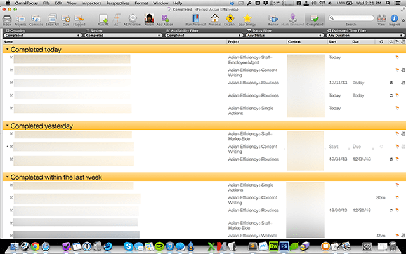Viewport: 406px width, 254px height.
Task: Open the Grouping dropdown set to Completed
Action: click(43, 36)
